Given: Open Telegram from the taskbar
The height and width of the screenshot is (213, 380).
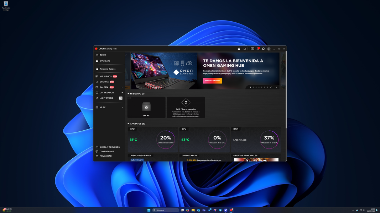Looking at the screenshot, I should click(x=220, y=210).
